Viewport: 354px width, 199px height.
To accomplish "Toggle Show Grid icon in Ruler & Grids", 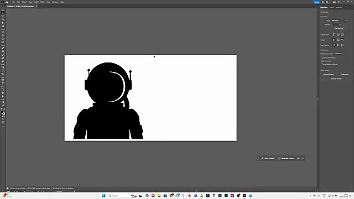I will pos(338,34).
